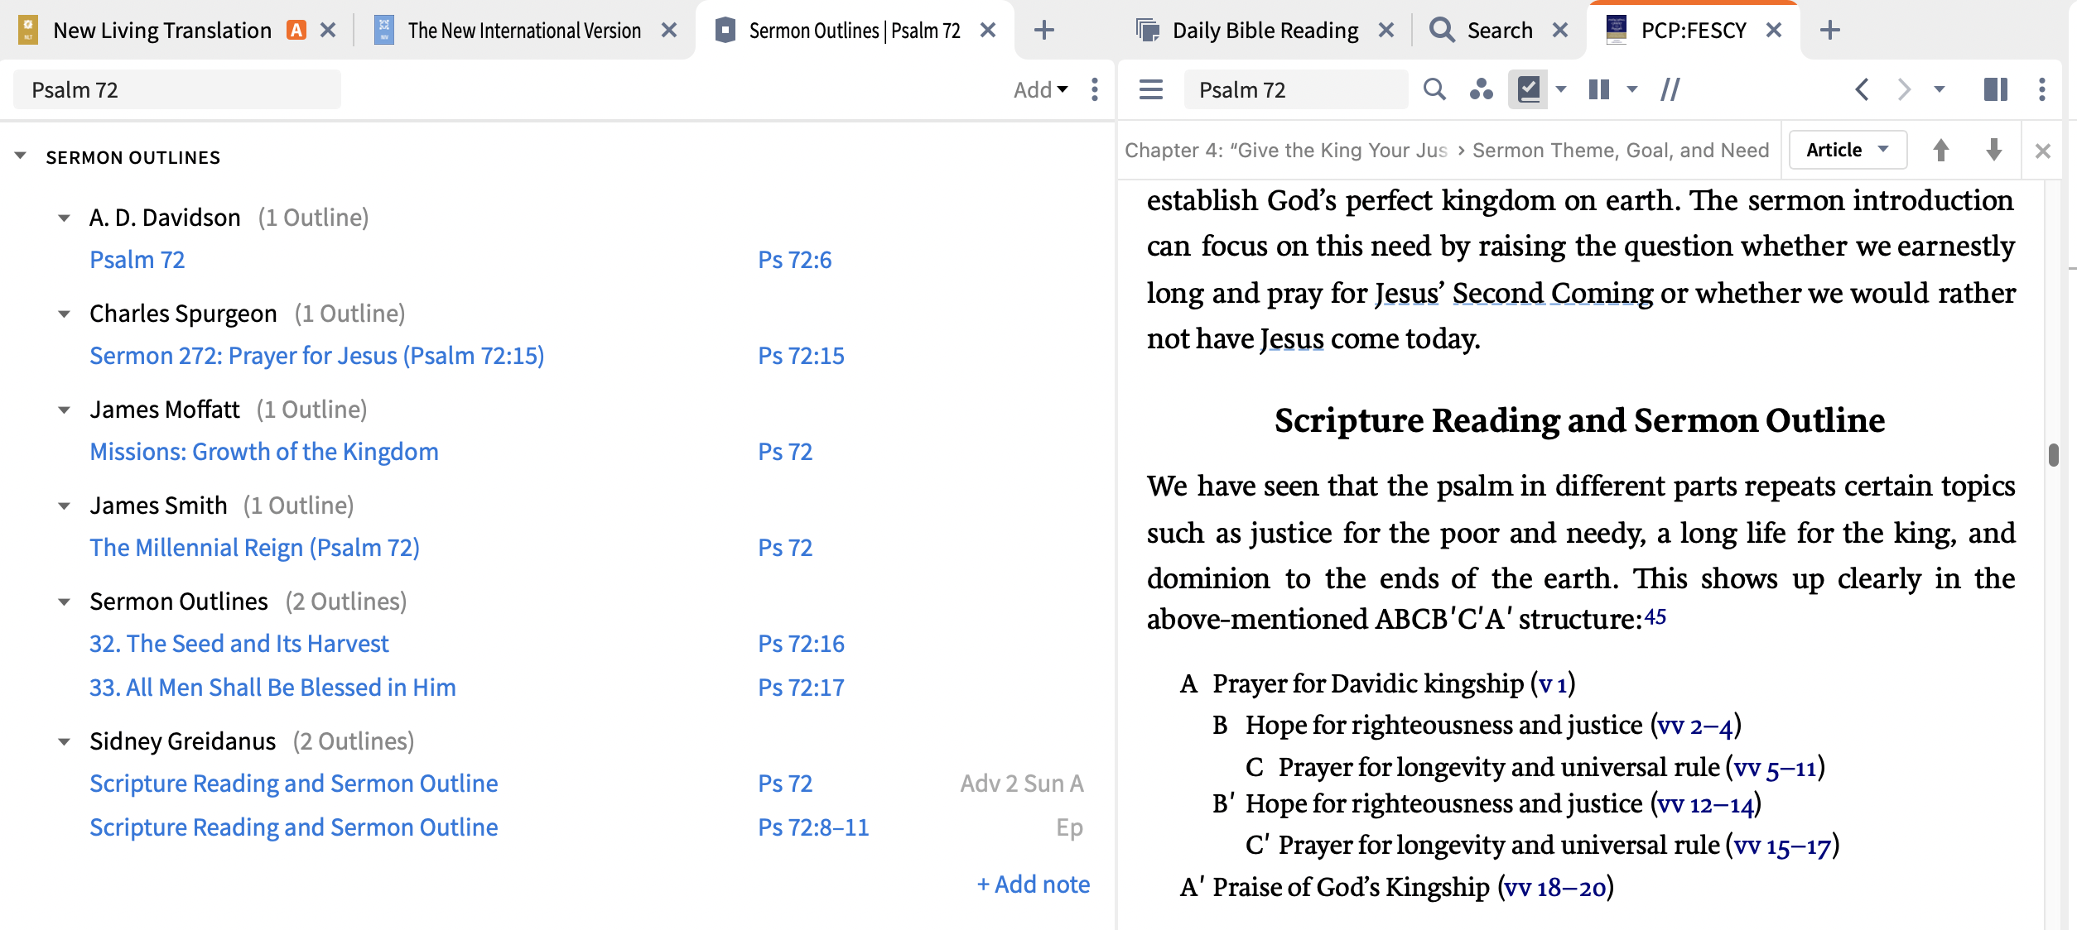The image size is (2077, 930).
Task: Collapse the Charles Spurgeon group
Action: [64, 314]
